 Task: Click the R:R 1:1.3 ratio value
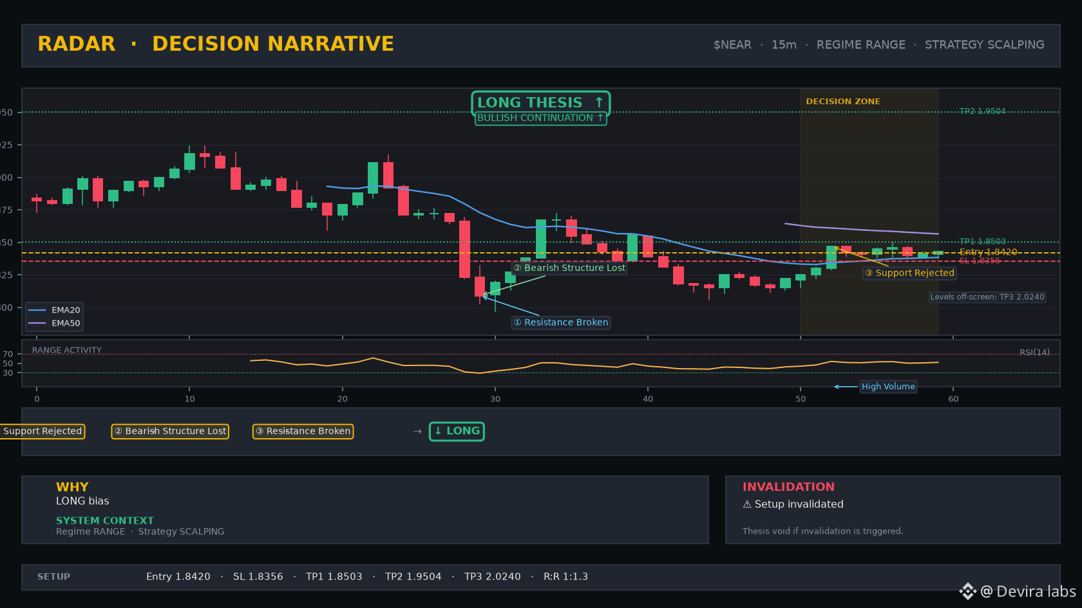565,576
